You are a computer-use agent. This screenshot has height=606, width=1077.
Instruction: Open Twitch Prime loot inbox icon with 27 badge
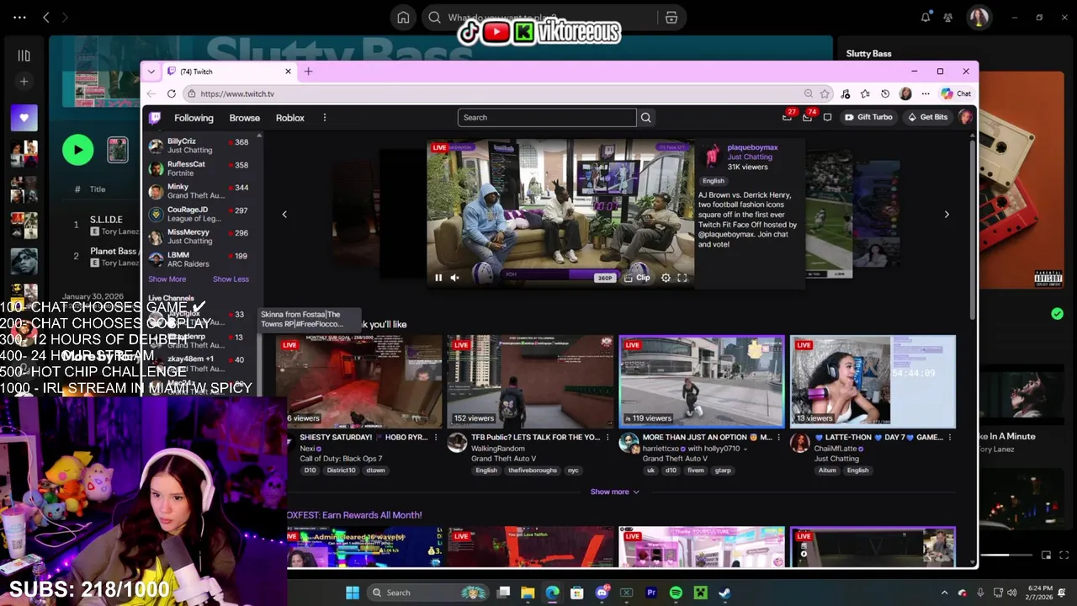click(x=788, y=117)
